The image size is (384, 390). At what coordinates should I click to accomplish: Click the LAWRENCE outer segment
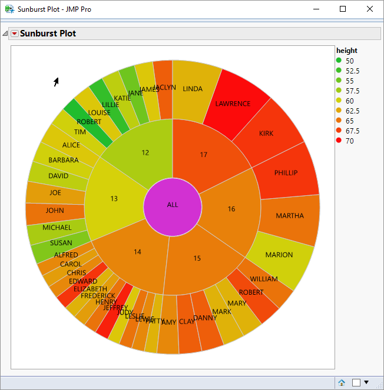click(x=234, y=103)
